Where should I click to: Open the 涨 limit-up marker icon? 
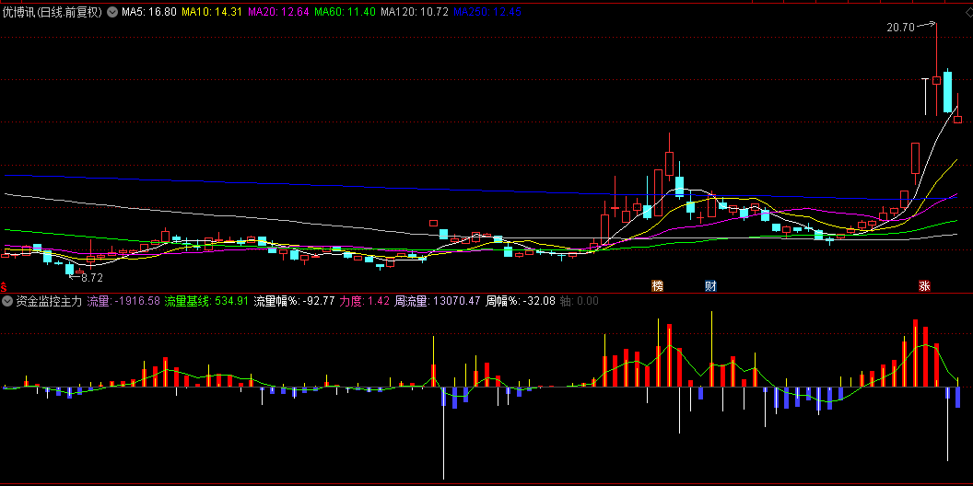924,285
